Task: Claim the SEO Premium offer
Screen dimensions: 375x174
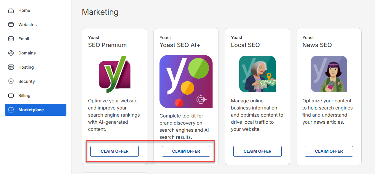Action: pyautogui.click(x=114, y=151)
